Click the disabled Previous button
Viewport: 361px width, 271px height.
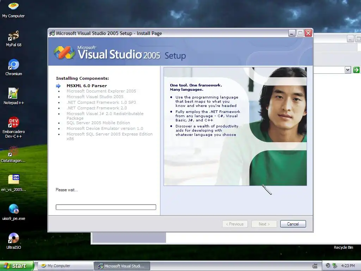[235, 224]
